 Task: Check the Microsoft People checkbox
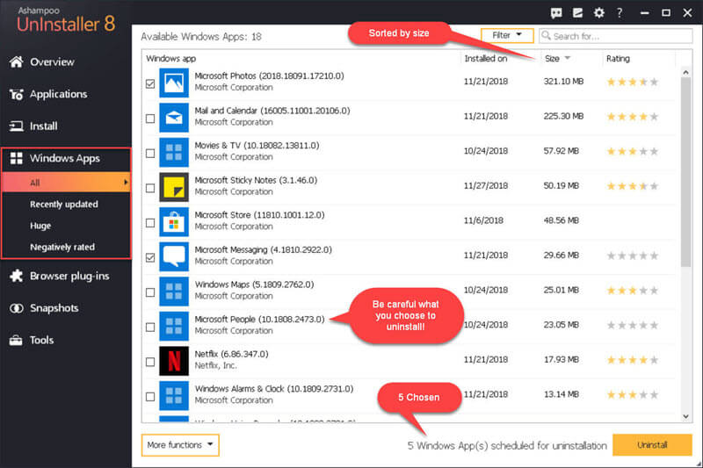click(150, 328)
